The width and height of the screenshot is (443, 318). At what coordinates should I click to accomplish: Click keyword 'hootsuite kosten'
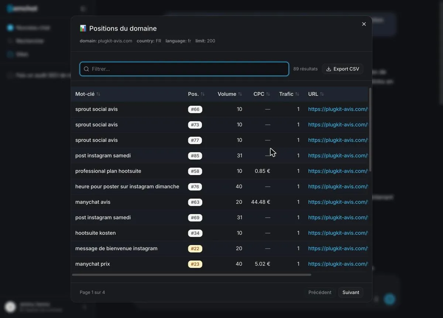click(95, 233)
